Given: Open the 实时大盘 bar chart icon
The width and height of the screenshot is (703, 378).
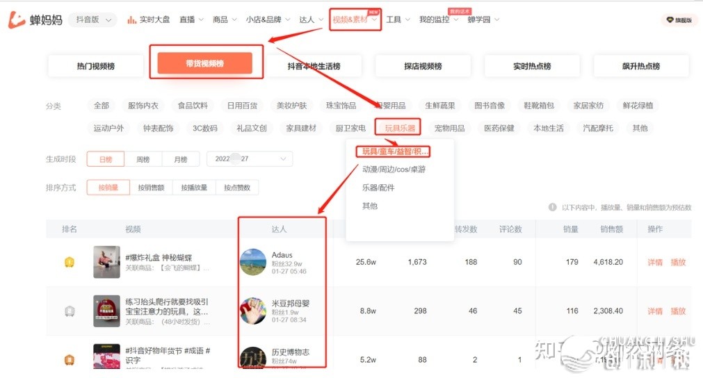Looking at the screenshot, I should tap(131, 19).
